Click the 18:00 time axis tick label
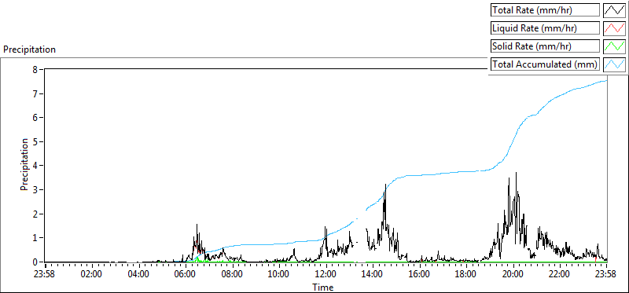This screenshot has width=629, height=293. tap(466, 275)
